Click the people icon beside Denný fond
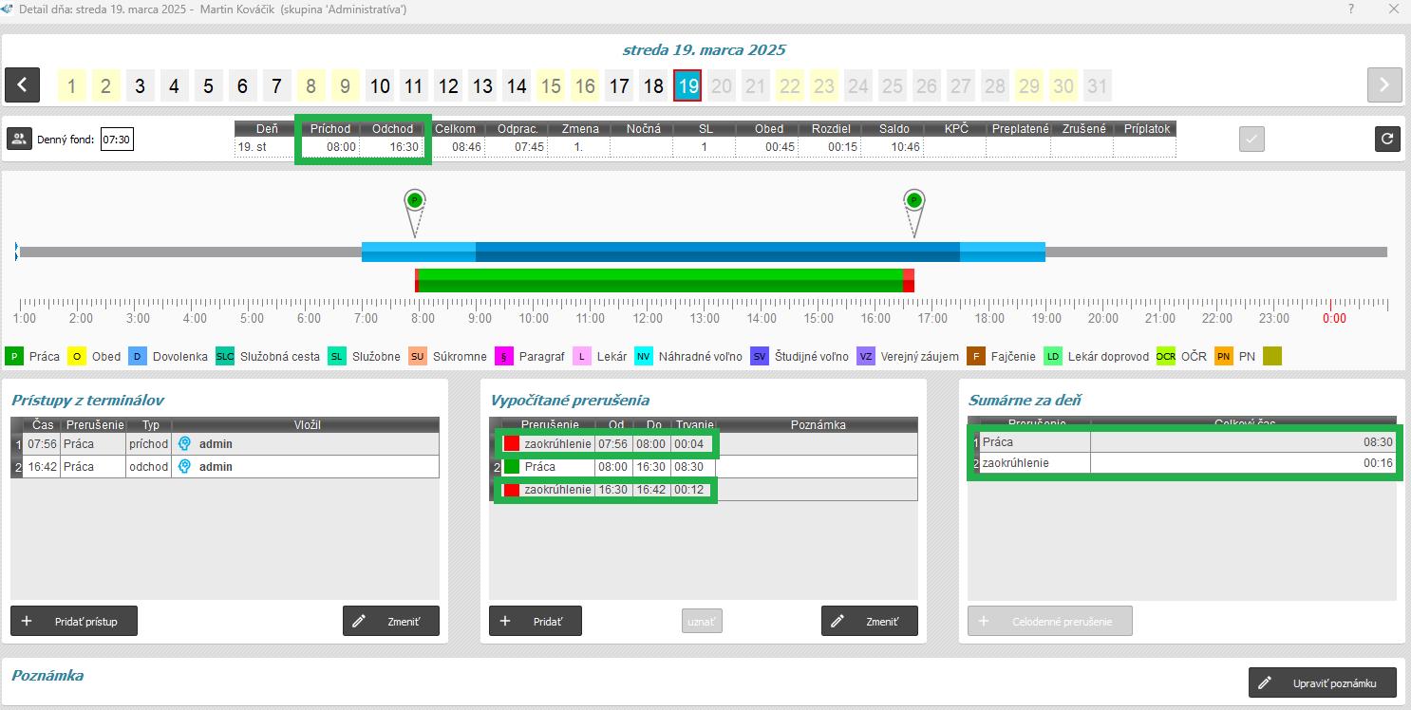Image resolution: width=1411 pixels, height=710 pixels. click(19, 139)
